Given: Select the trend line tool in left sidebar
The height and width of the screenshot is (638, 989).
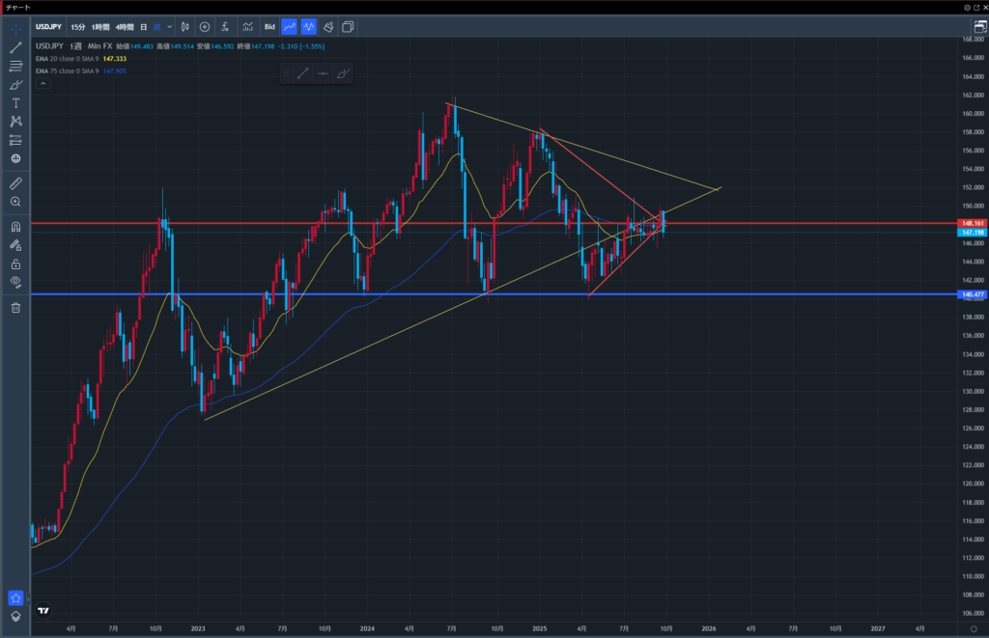Looking at the screenshot, I should (x=15, y=47).
